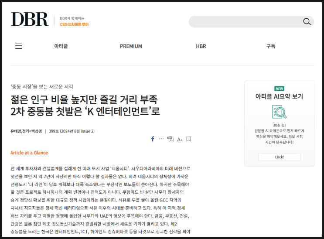Screen dimensions: 324x239
Task: Click the Article at a Glance heading
Action: pos(29,153)
